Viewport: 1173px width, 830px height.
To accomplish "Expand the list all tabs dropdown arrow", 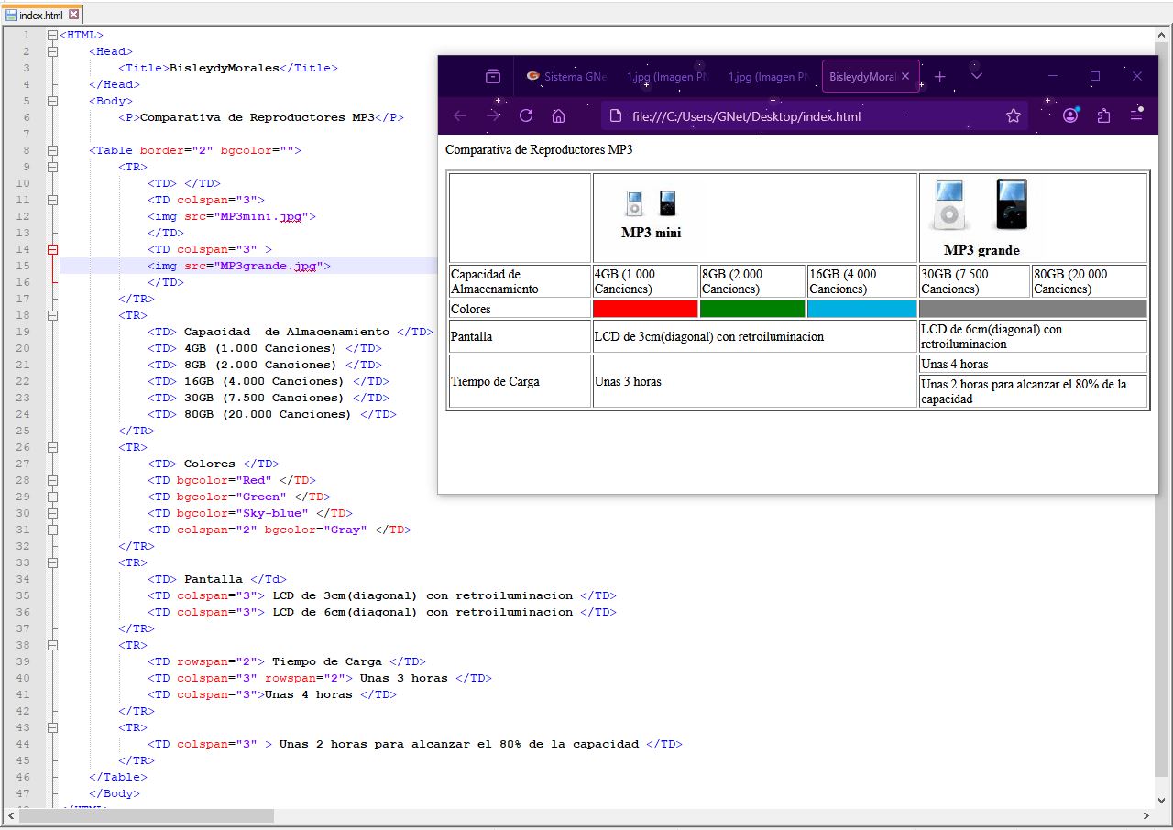I will [976, 76].
